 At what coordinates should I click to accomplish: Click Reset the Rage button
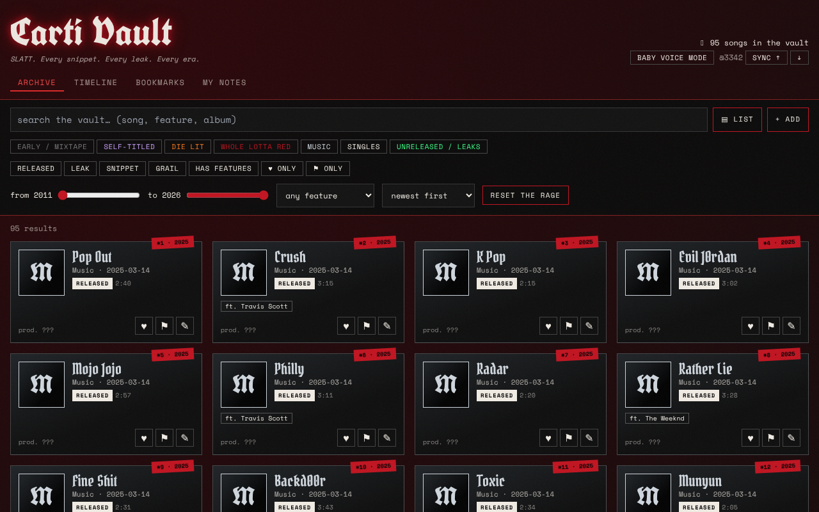point(525,195)
